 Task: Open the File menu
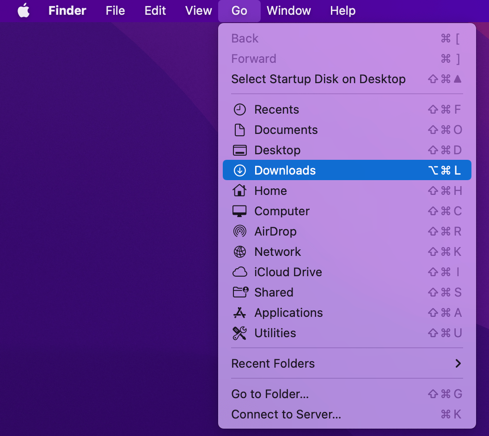pyautogui.click(x=115, y=11)
